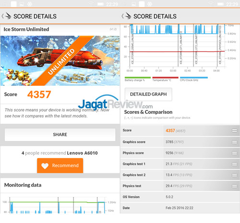Tap the back arrow in left Score Details header
This screenshot has width=240, height=223.
2,16
